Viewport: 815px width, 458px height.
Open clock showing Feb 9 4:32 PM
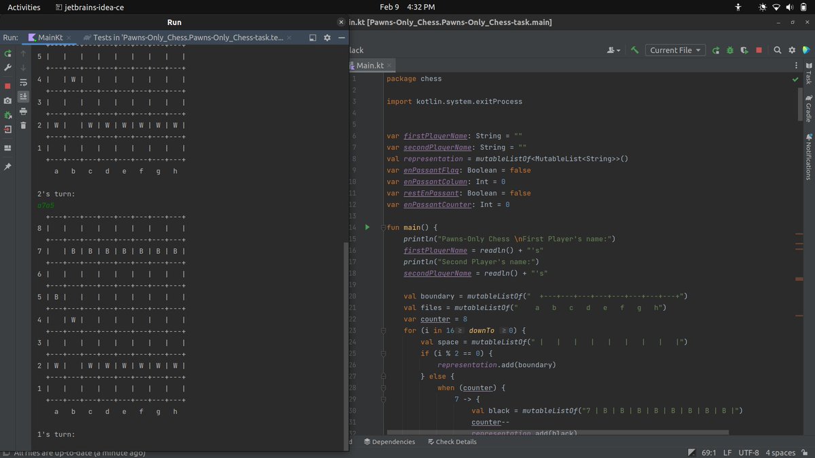[x=407, y=7]
